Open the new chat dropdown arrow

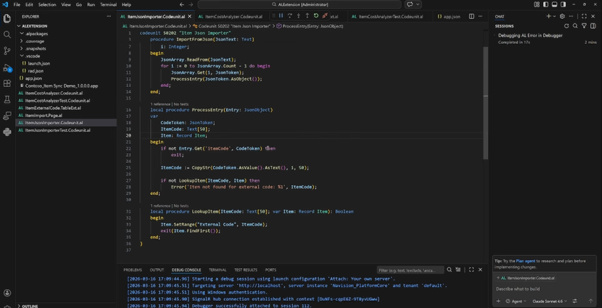click(x=554, y=16)
